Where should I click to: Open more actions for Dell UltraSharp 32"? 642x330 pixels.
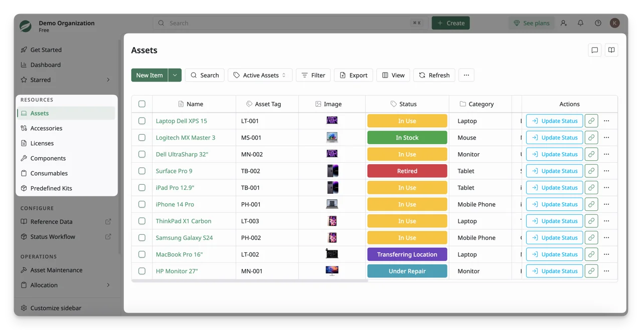point(606,154)
